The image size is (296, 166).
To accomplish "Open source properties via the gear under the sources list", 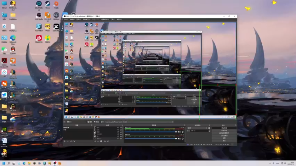I will [101, 141].
